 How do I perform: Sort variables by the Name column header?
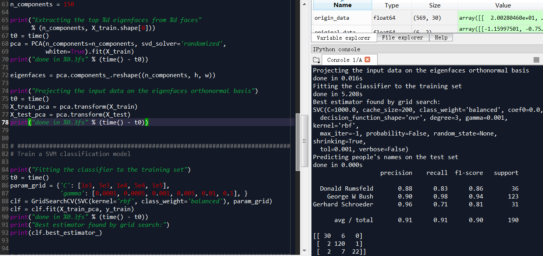point(342,5)
